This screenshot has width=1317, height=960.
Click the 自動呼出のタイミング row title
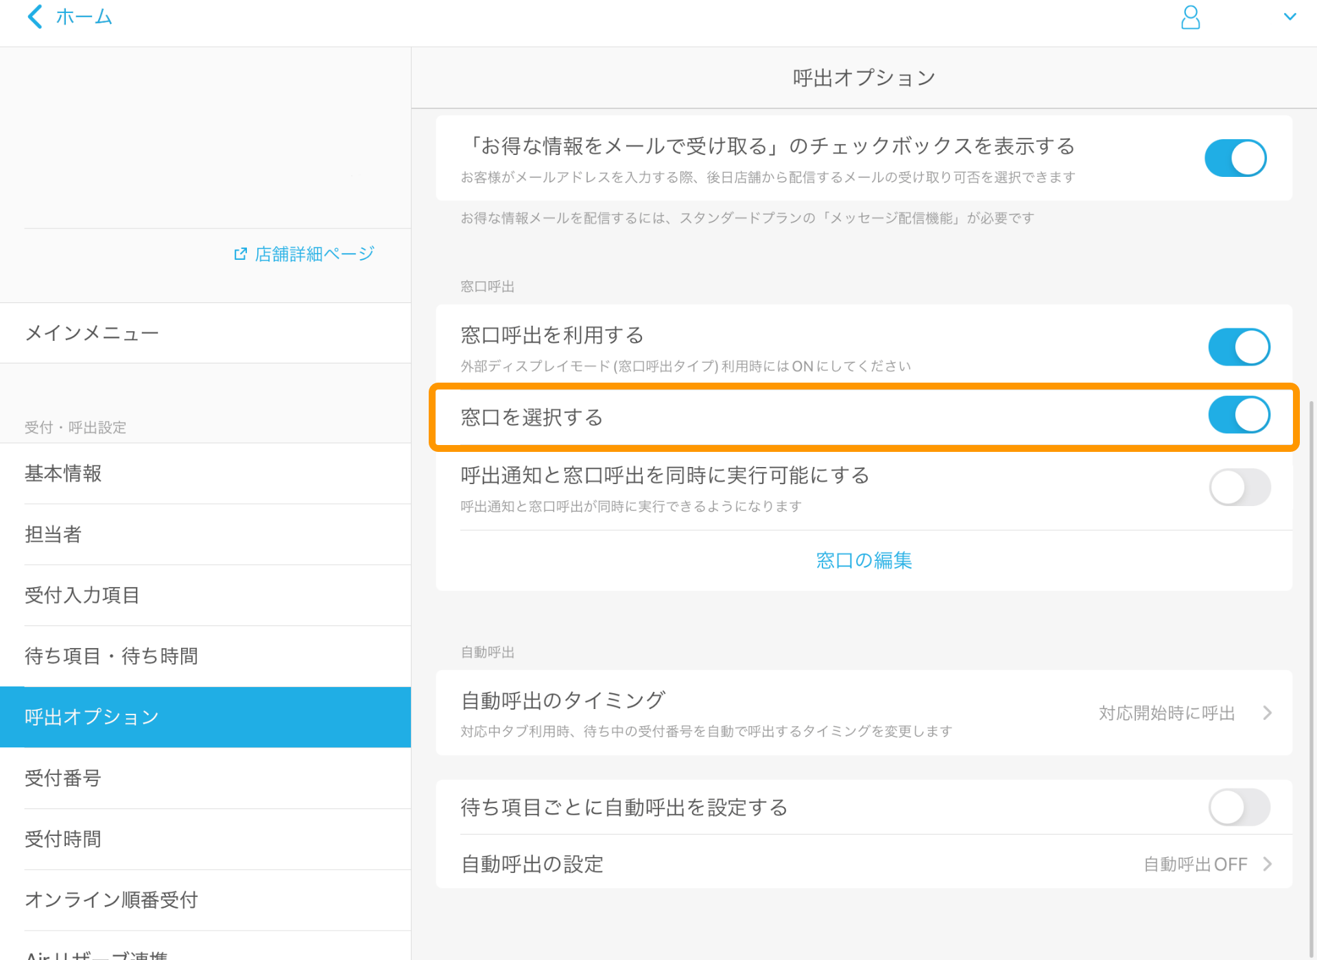point(562,700)
